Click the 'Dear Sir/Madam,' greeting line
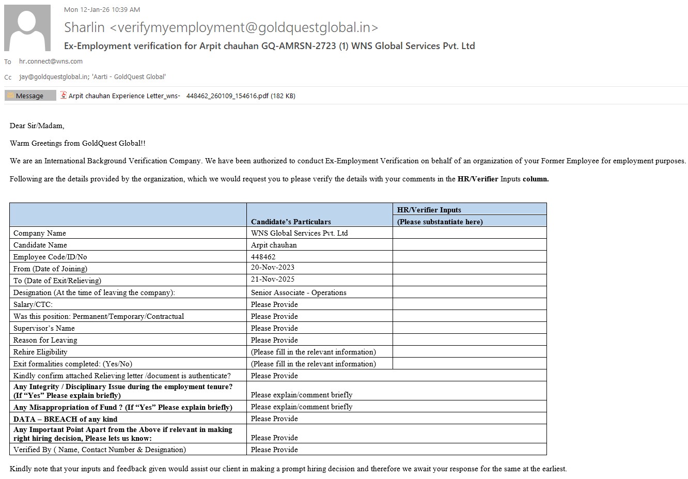 click(37, 126)
